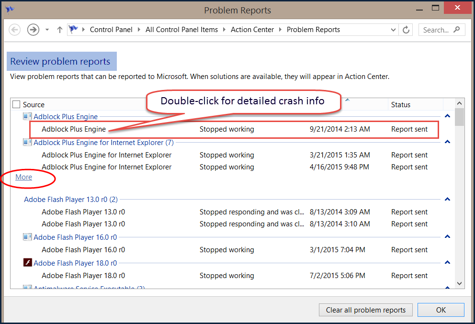This screenshot has width=475, height=324.
Task: Click the red Flash Player 18.0 icon
Action: 28,263
